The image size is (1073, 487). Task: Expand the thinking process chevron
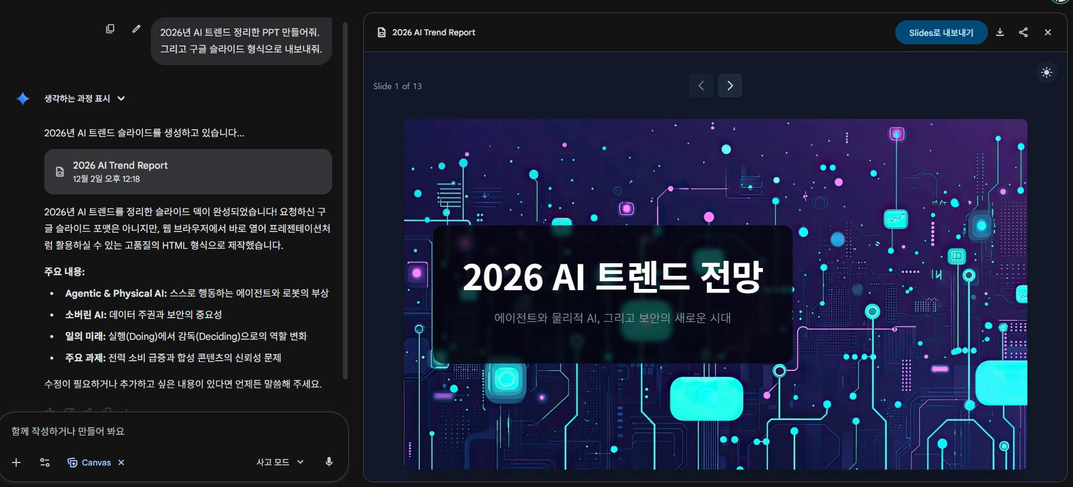click(x=121, y=99)
